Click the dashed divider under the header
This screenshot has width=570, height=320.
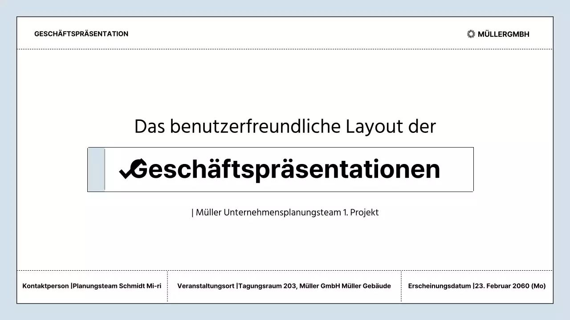point(285,49)
